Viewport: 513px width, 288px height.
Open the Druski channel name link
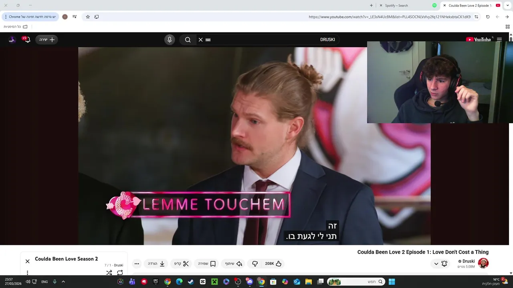[x=469, y=261]
